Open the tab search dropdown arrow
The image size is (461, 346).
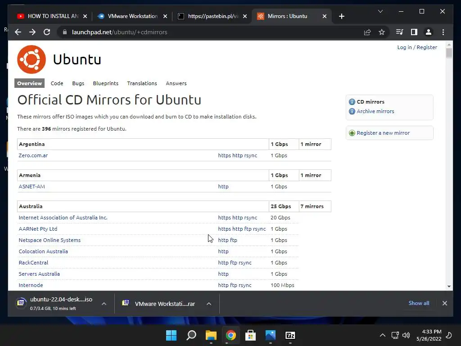point(380,11)
